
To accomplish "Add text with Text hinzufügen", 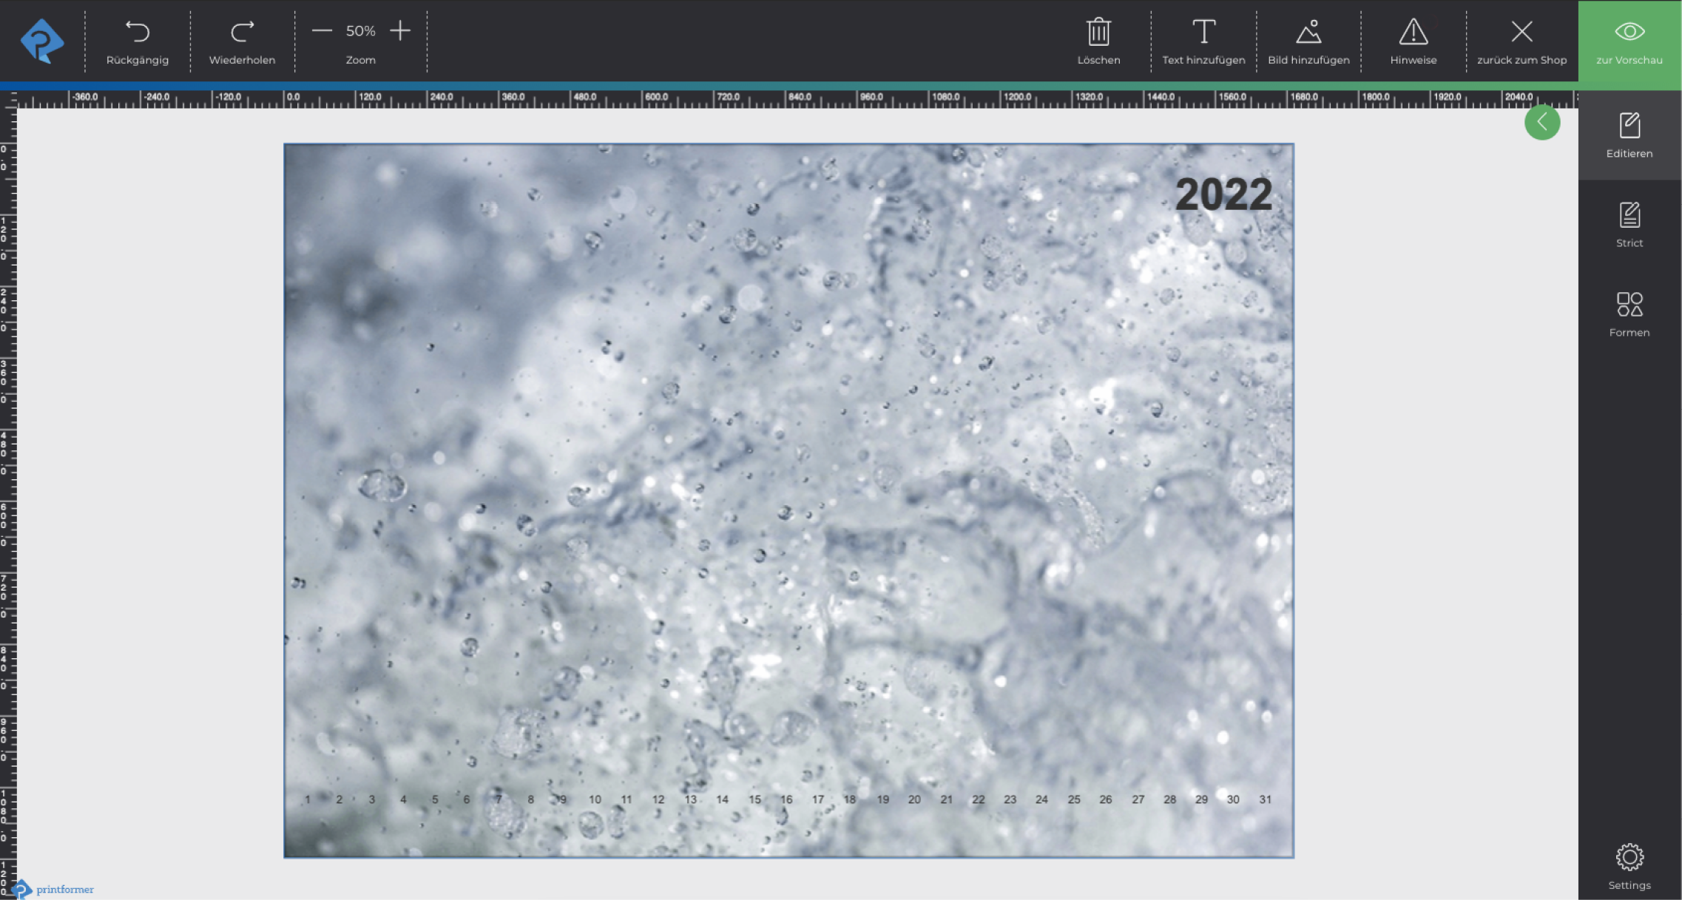I will click(x=1203, y=41).
